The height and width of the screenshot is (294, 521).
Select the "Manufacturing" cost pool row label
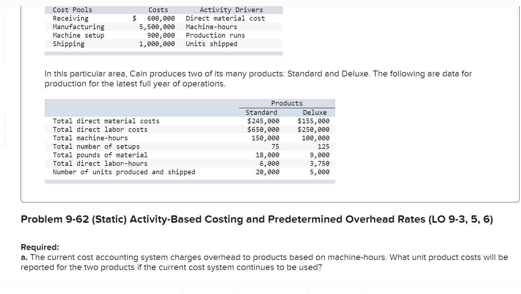point(78,27)
